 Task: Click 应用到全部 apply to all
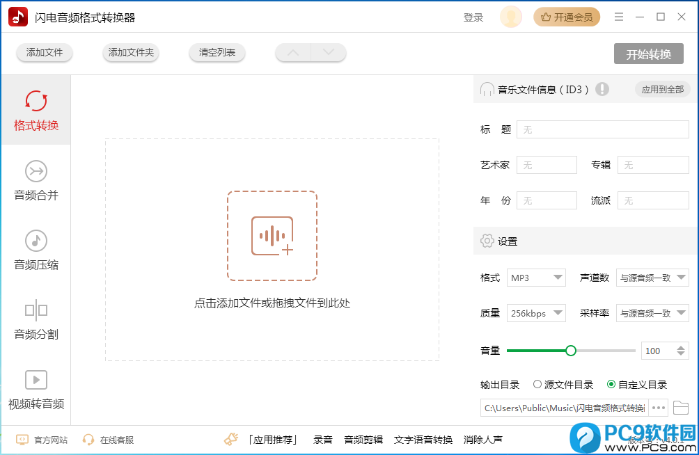tap(662, 90)
